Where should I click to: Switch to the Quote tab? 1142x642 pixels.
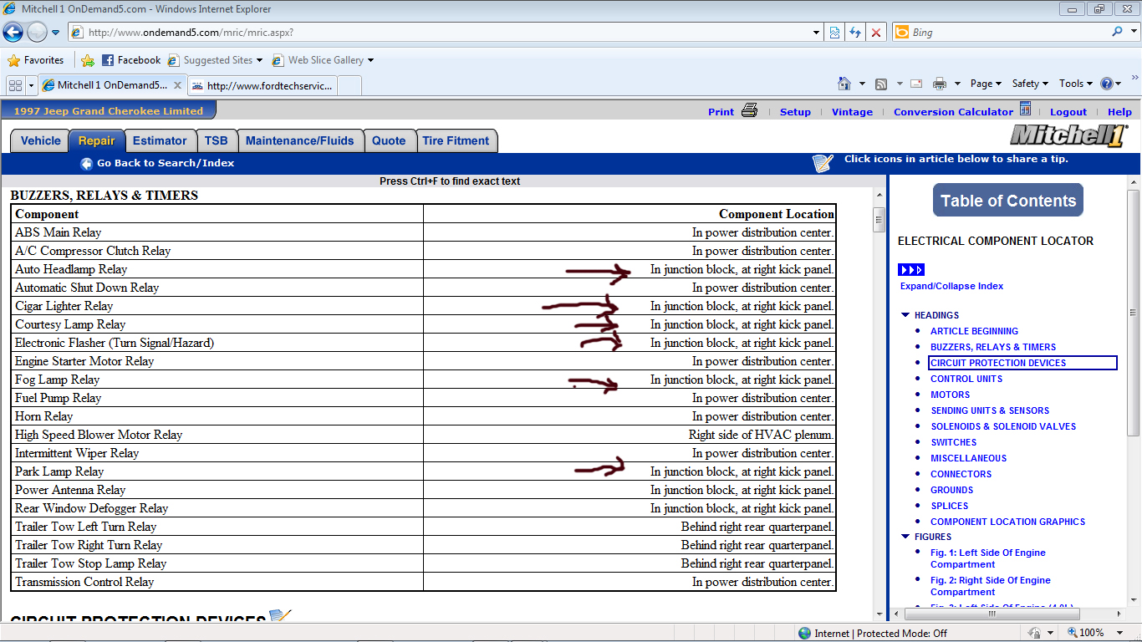coord(389,141)
